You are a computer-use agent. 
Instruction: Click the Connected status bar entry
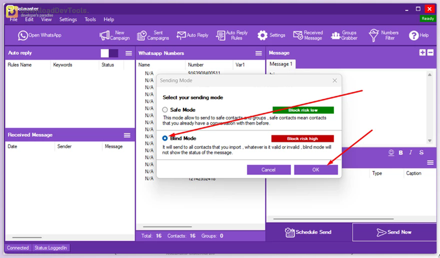pos(18,247)
